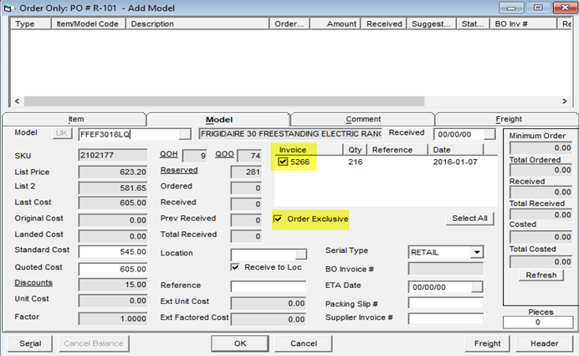Click the Reserved value 281
Viewport: 579px width, 356px height.
[x=246, y=172]
